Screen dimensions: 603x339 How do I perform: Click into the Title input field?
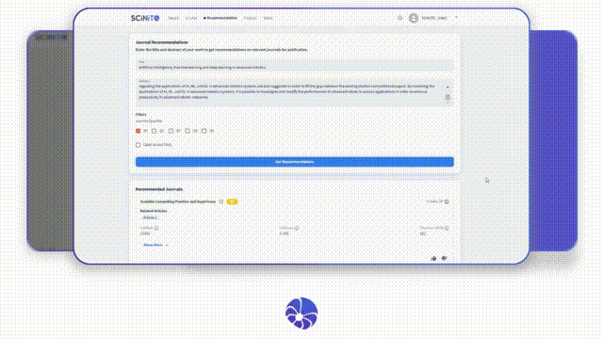coord(295,65)
